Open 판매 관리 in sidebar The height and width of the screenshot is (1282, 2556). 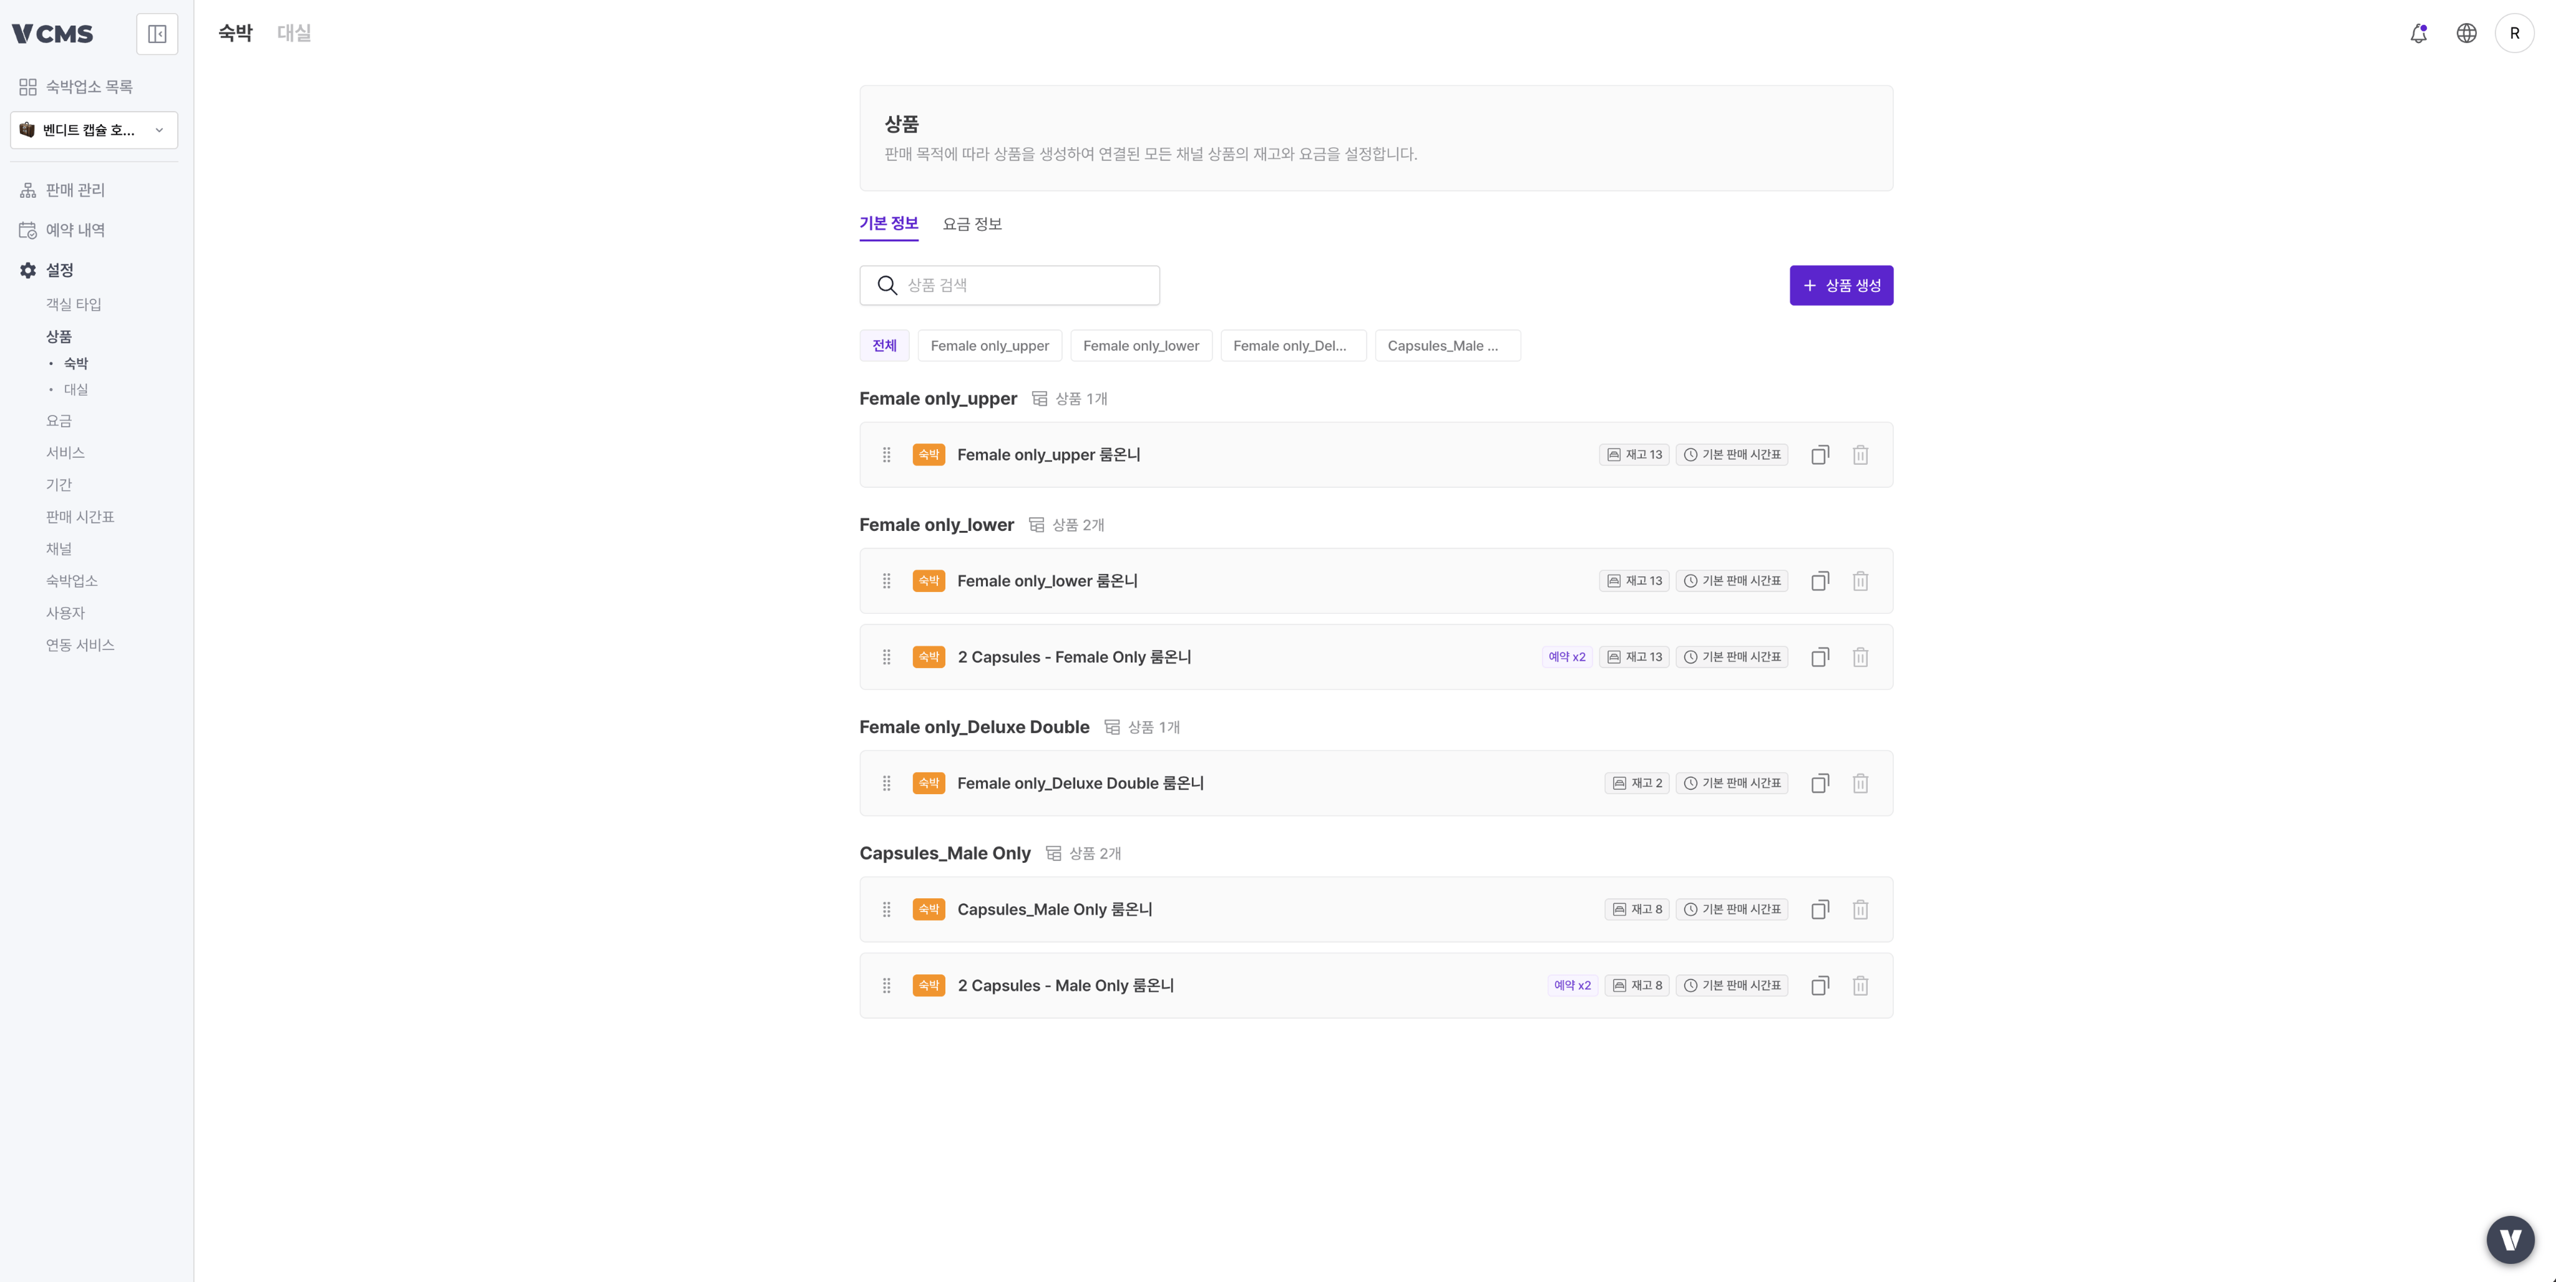coord(62,190)
